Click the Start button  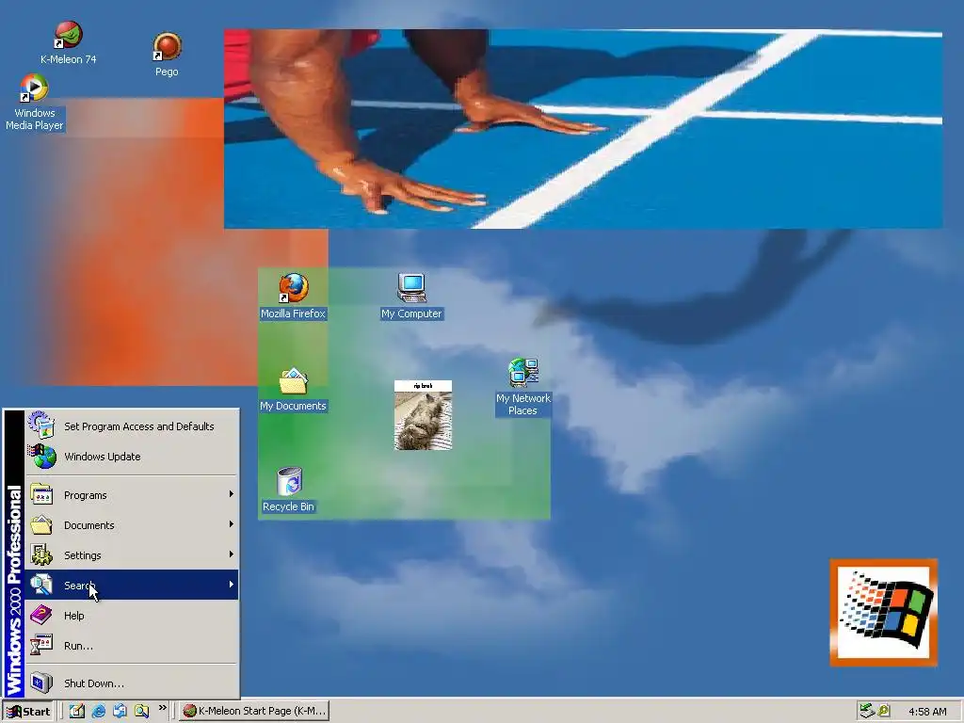pos(28,712)
